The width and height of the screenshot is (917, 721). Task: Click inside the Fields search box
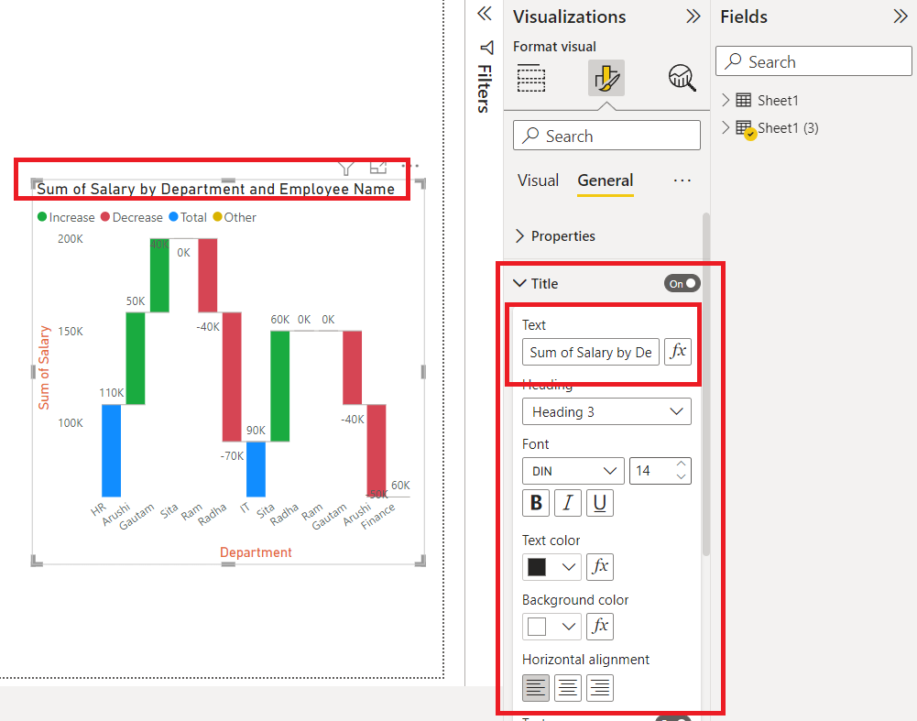(x=813, y=60)
